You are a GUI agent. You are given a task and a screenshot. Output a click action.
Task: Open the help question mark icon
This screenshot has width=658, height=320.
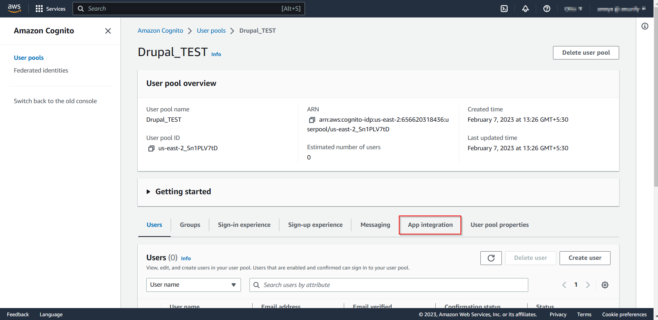547,9
